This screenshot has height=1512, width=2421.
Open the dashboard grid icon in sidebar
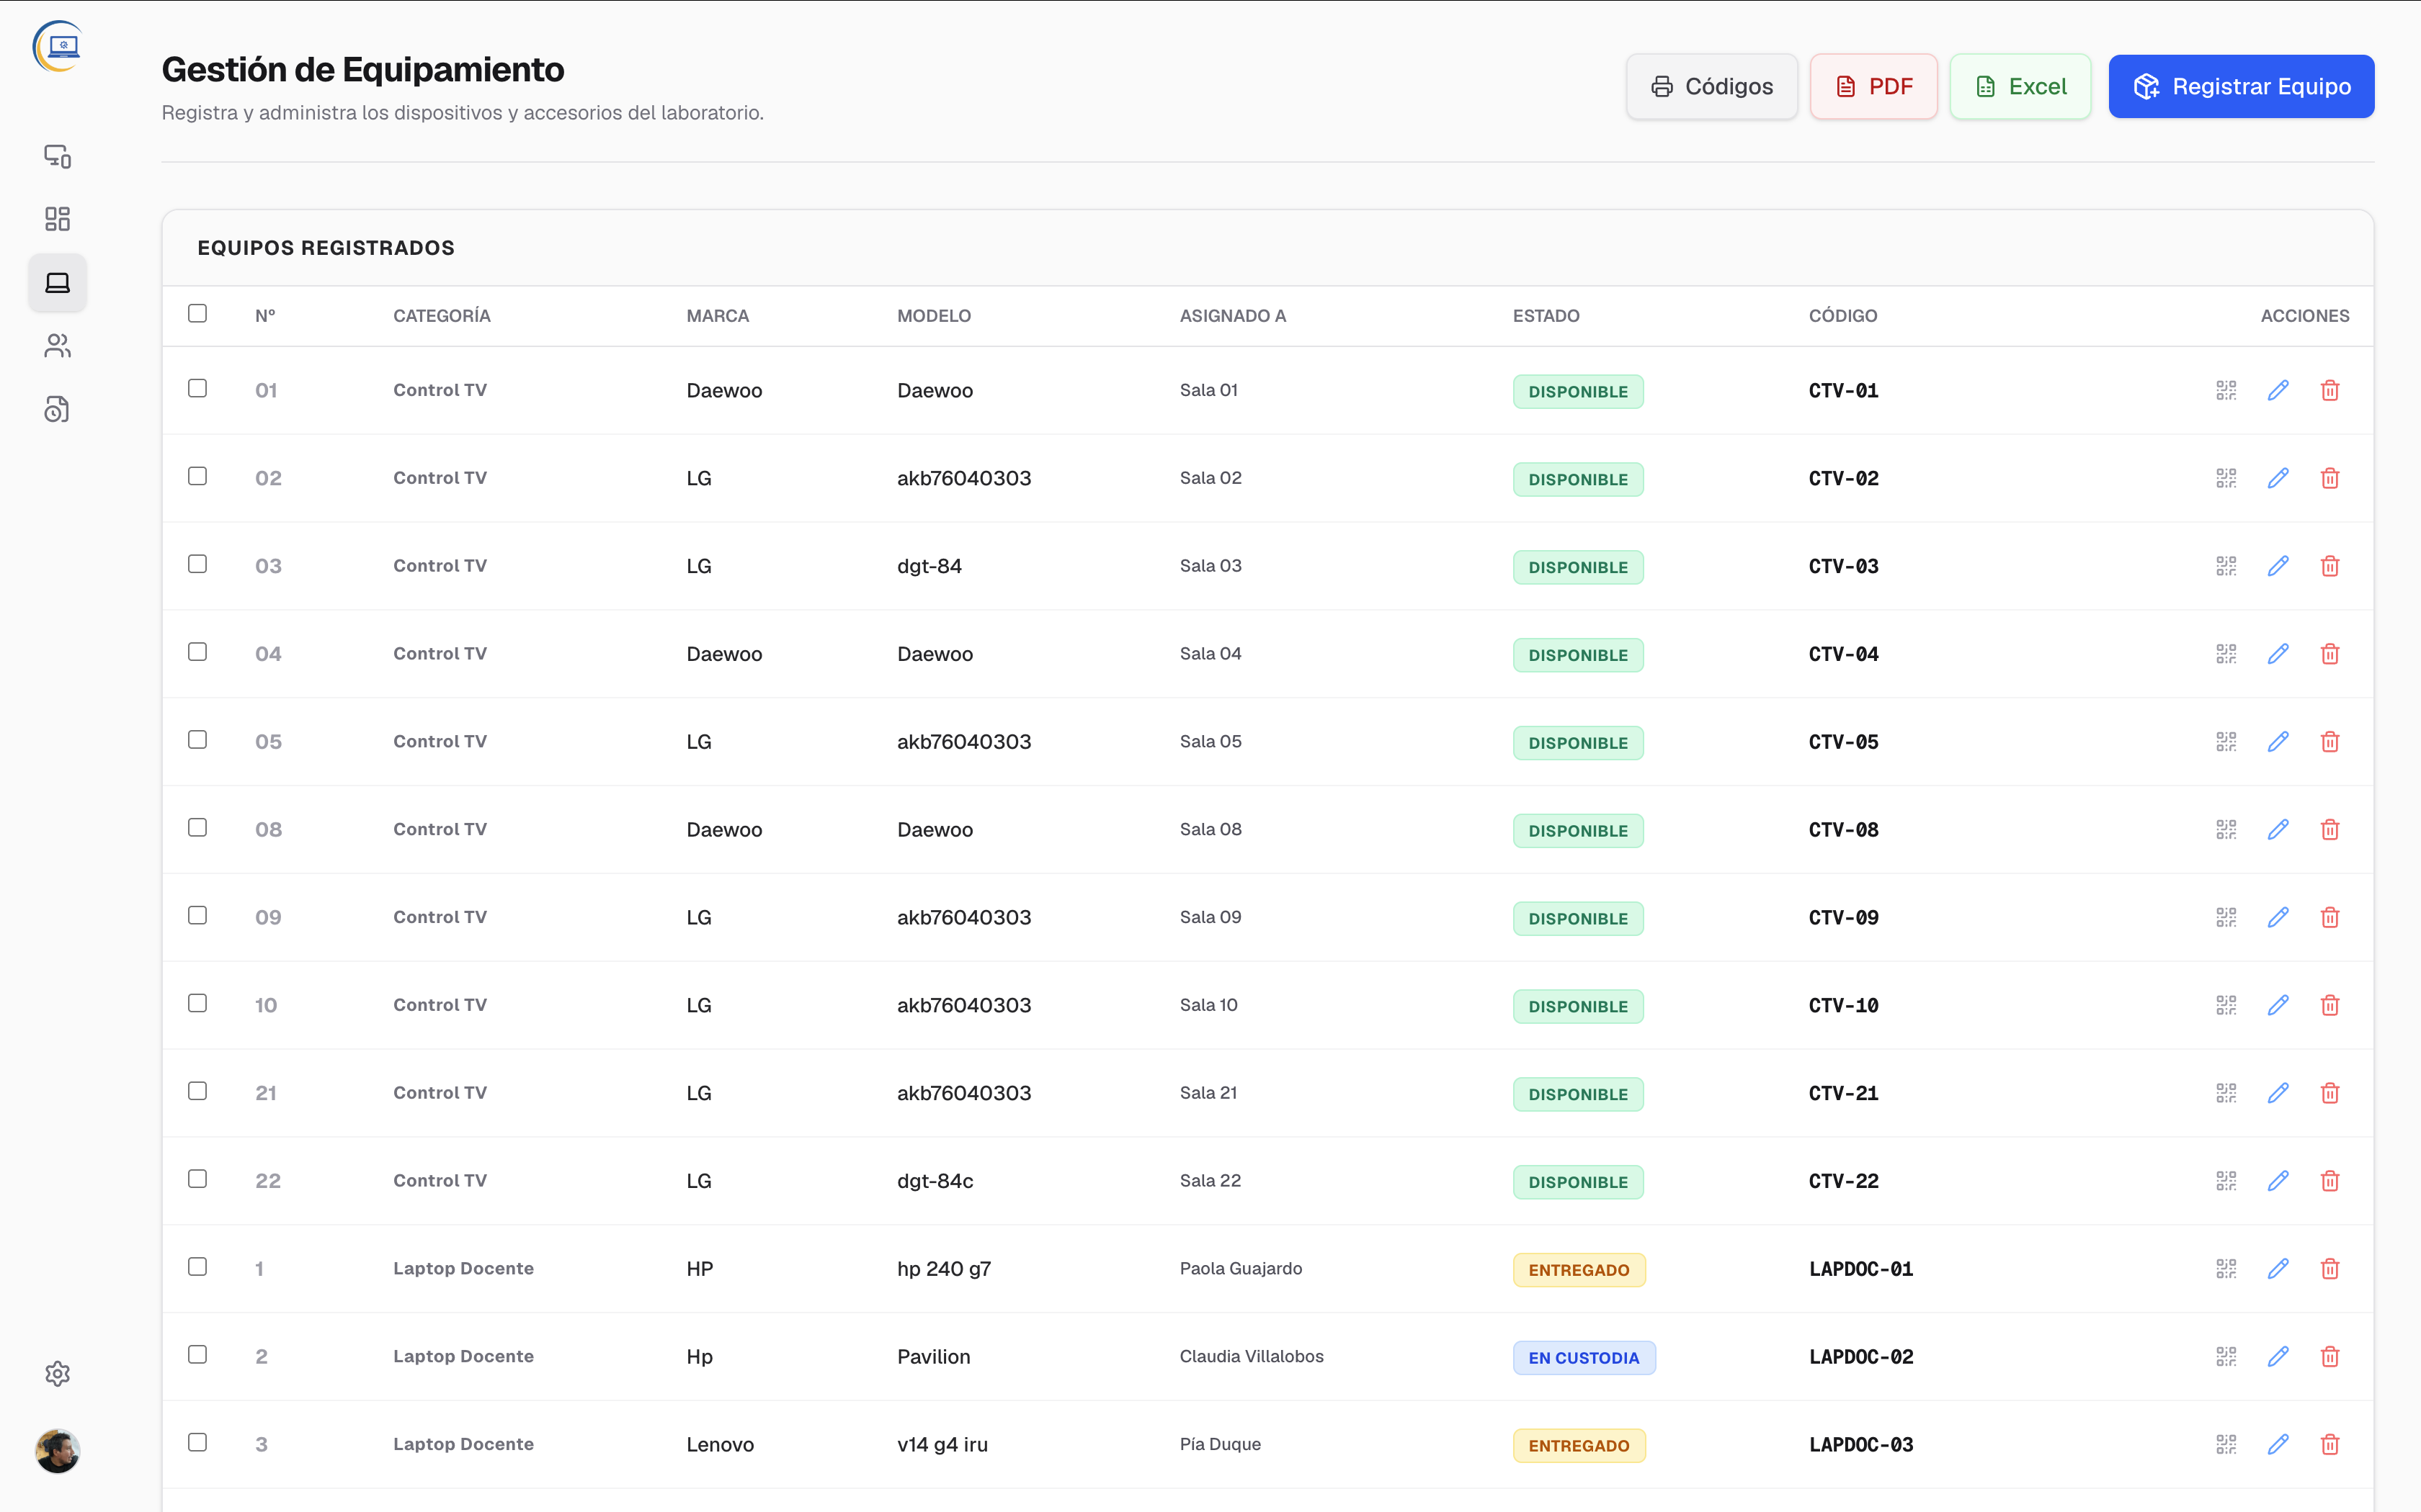[57, 219]
